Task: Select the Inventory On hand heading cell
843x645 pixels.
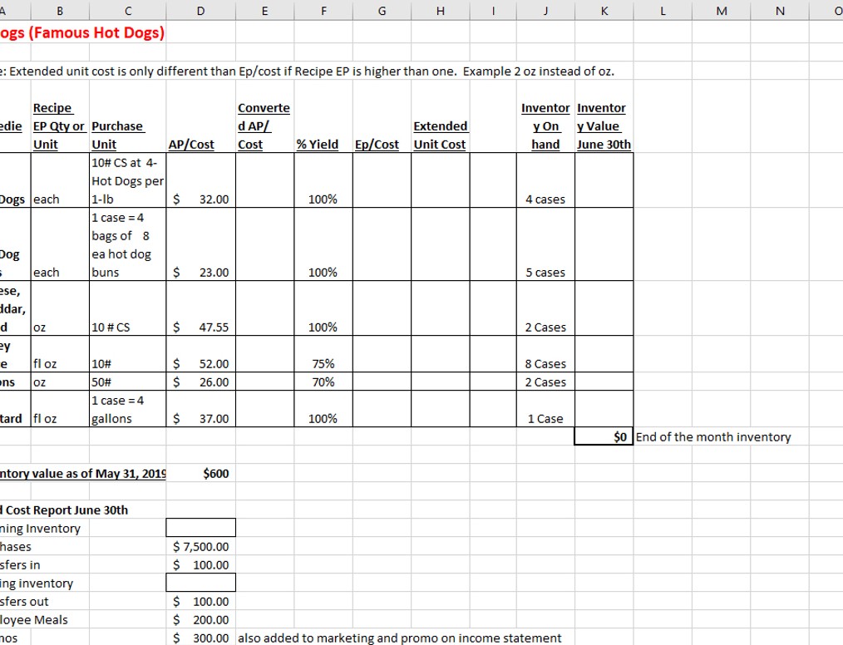Action: [546, 126]
